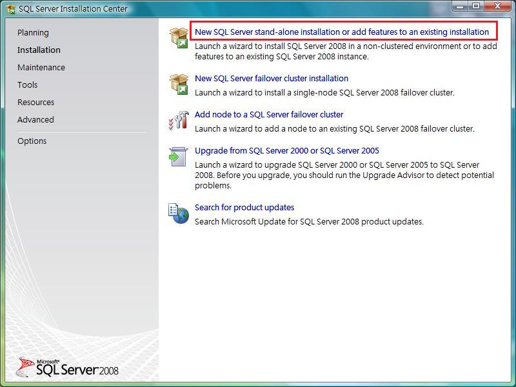Open the Tools section
The image size is (516, 387).
click(x=27, y=85)
